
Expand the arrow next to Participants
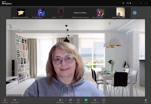click(65, 100)
